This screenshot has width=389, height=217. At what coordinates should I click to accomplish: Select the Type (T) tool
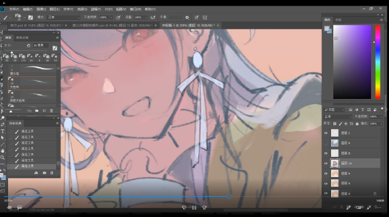[3, 131]
